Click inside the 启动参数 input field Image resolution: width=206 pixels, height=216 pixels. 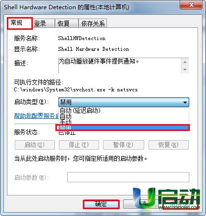(128, 177)
